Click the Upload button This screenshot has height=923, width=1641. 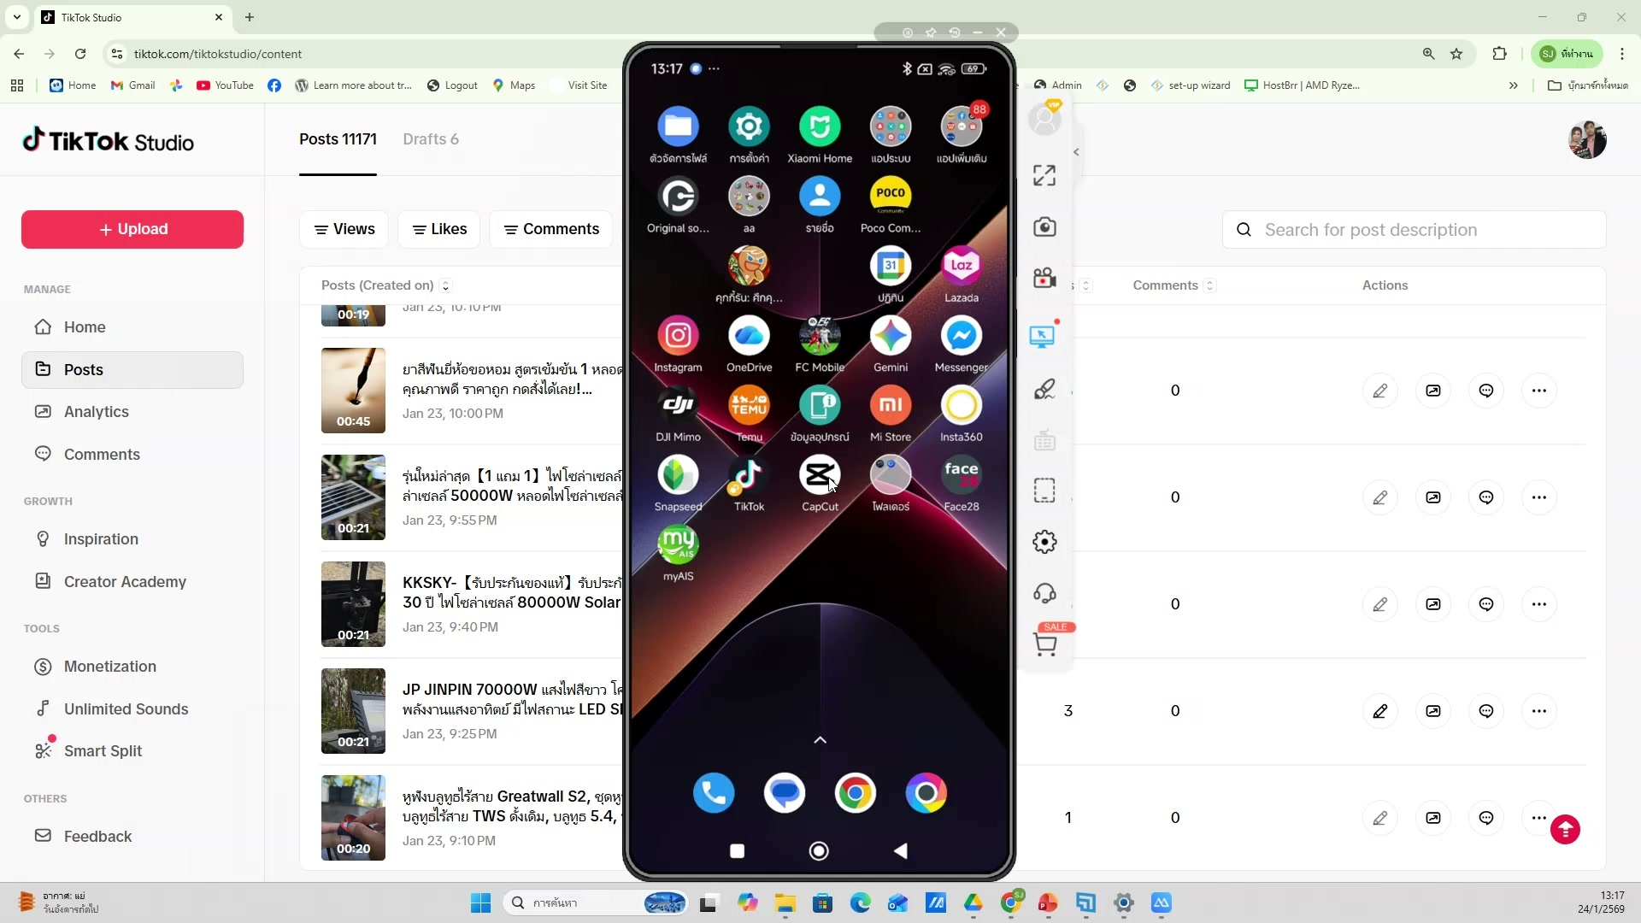pyautogui.click(x=131, y=229)
